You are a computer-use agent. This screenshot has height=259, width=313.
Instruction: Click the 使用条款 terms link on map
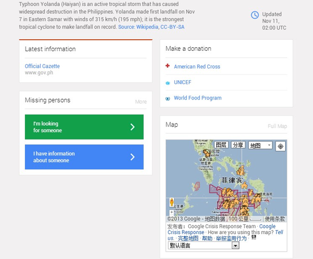coord(275,219)
